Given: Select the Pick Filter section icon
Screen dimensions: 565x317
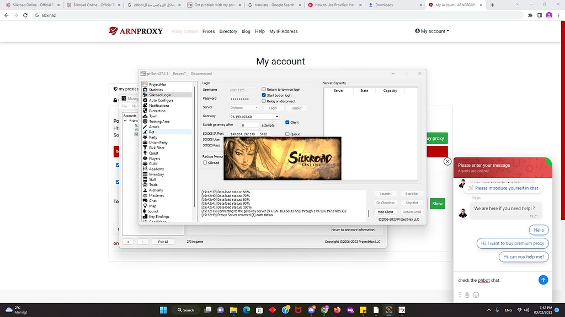Looking at the screenshot, I should point(157,147).
